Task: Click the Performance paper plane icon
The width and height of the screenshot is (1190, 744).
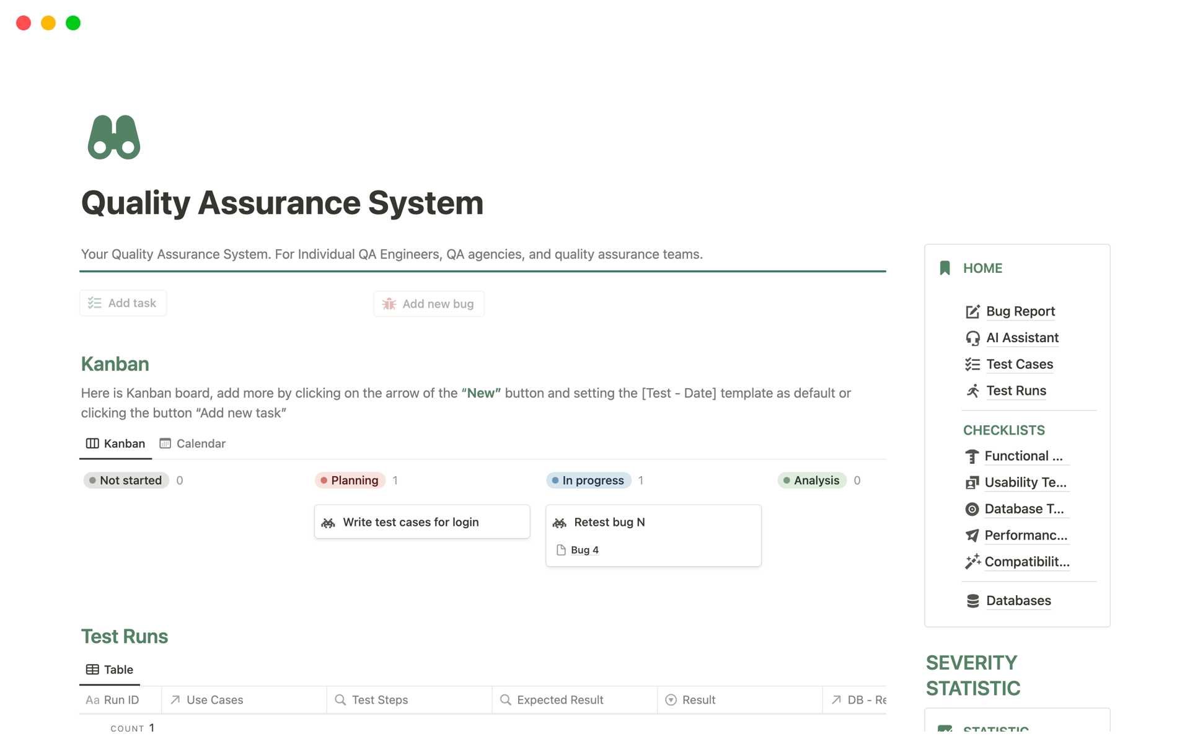Action: (972, 535)
